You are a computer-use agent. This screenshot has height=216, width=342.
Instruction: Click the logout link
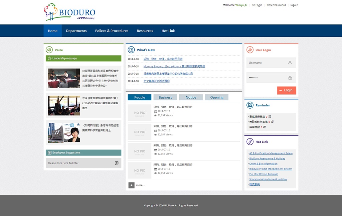coord(294,5)
